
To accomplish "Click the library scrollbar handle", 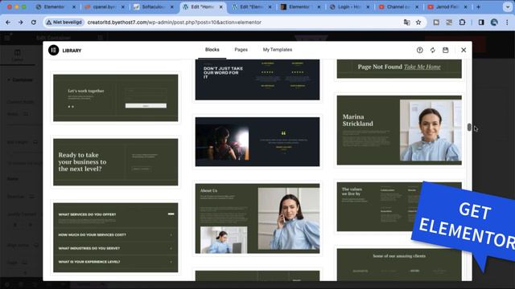I will 469,127.
